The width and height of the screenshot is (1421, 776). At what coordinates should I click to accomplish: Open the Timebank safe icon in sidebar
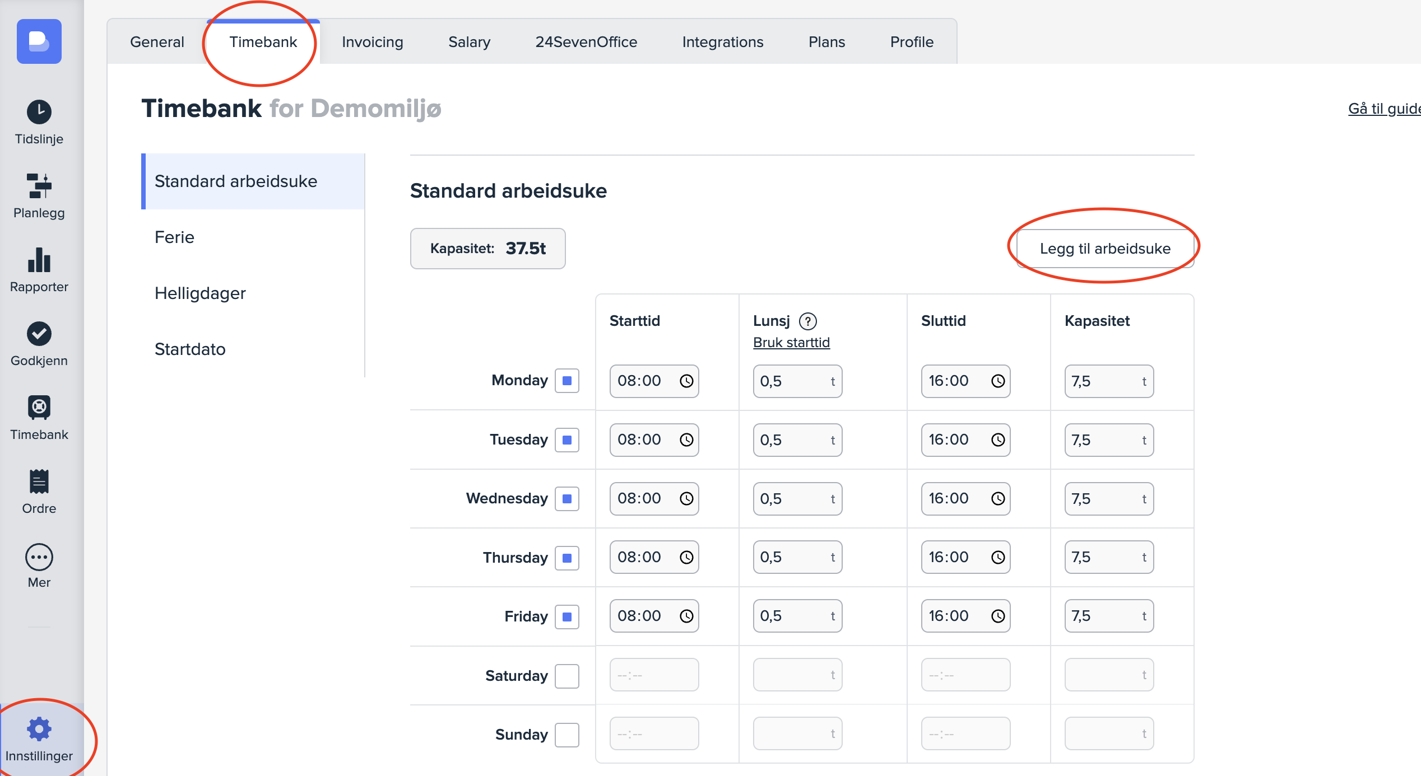pyautogui.click(x=39, y=408)
